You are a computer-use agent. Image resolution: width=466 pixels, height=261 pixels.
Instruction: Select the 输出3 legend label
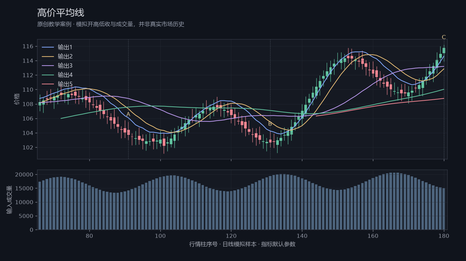click(x=65, y=66)
